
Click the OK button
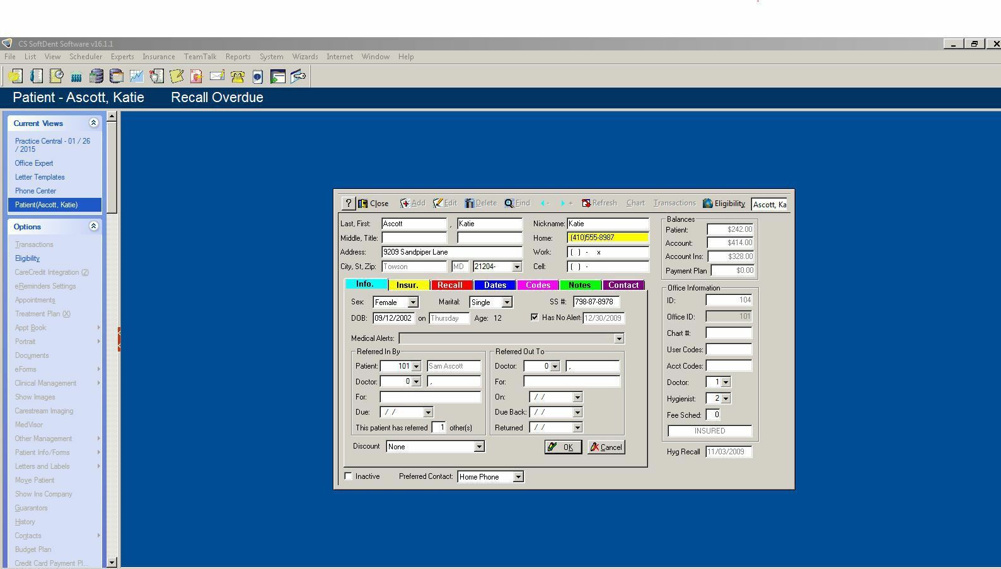click(562, 447)
